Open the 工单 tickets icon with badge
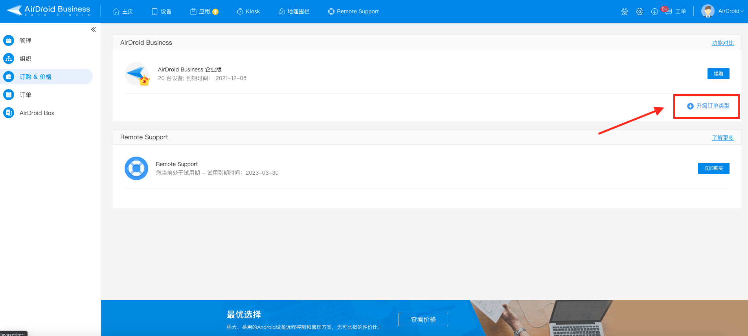The width and height of the screenshot is (748, 336). tap(674, 11)
